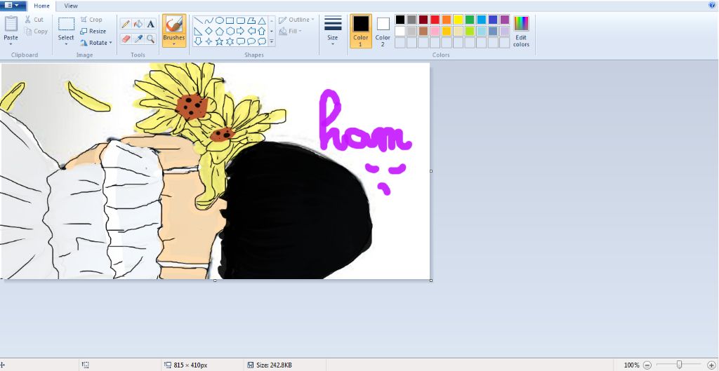Choose the Rounded rectangular callout shape
Image resolution: width=719 pixels, height=371 pixels.
pyautogui.click(x=241, y=41)
